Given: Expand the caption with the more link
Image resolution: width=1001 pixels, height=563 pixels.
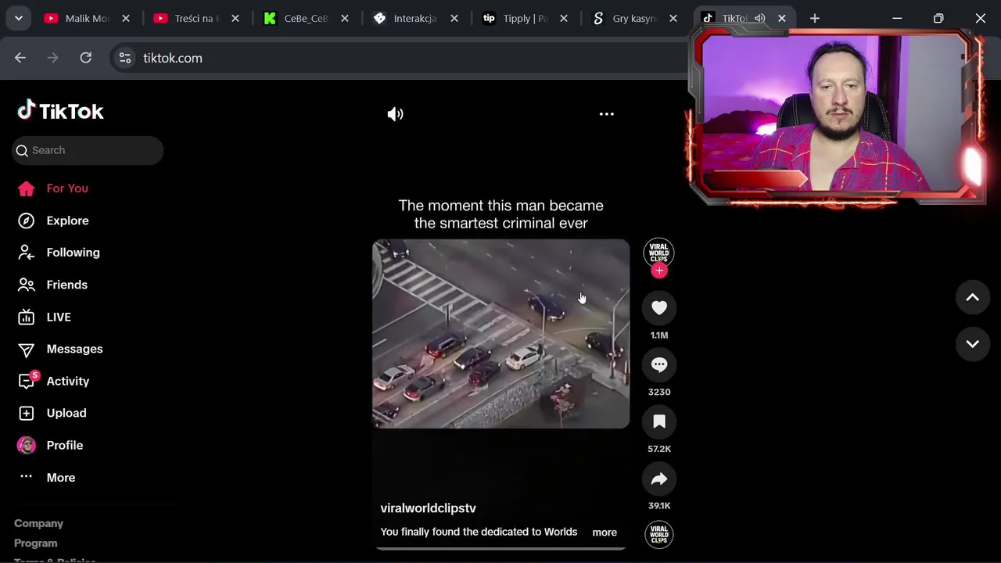Looking at the screenshot, I should coord(605,532).
